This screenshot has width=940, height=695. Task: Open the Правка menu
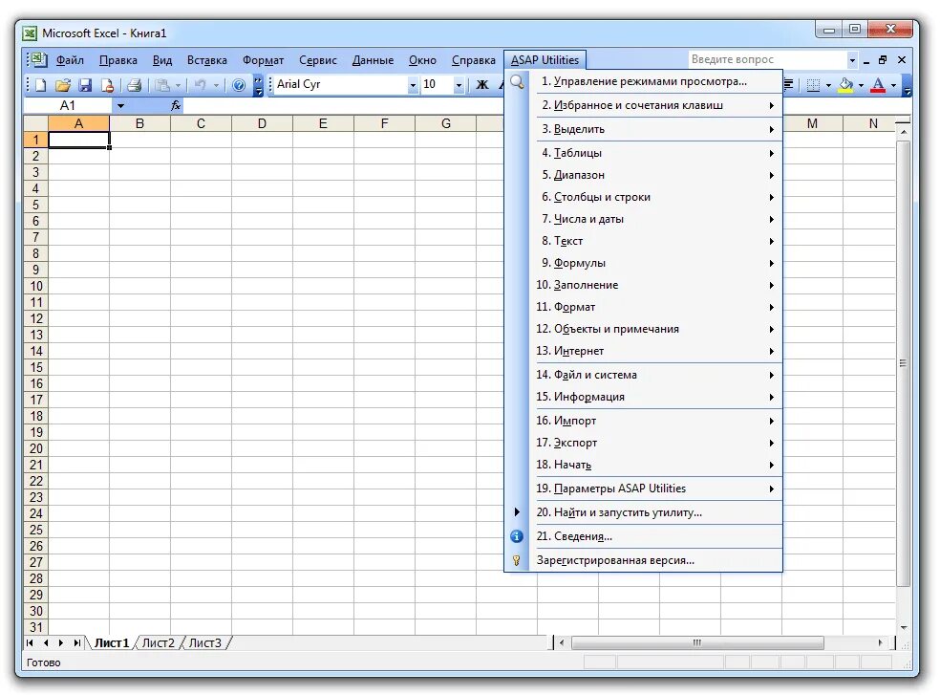(118, 60)
